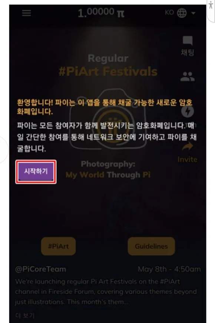
Task: Open the Guidelines button
Action: pos(151,246)
